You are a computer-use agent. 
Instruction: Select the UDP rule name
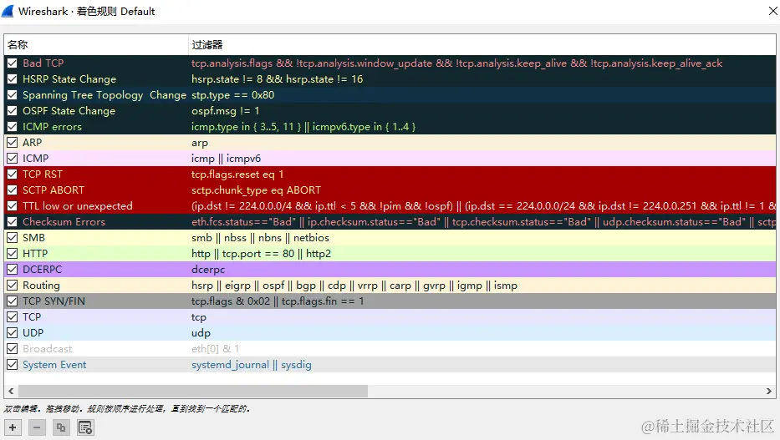click(x=33, y=333)
